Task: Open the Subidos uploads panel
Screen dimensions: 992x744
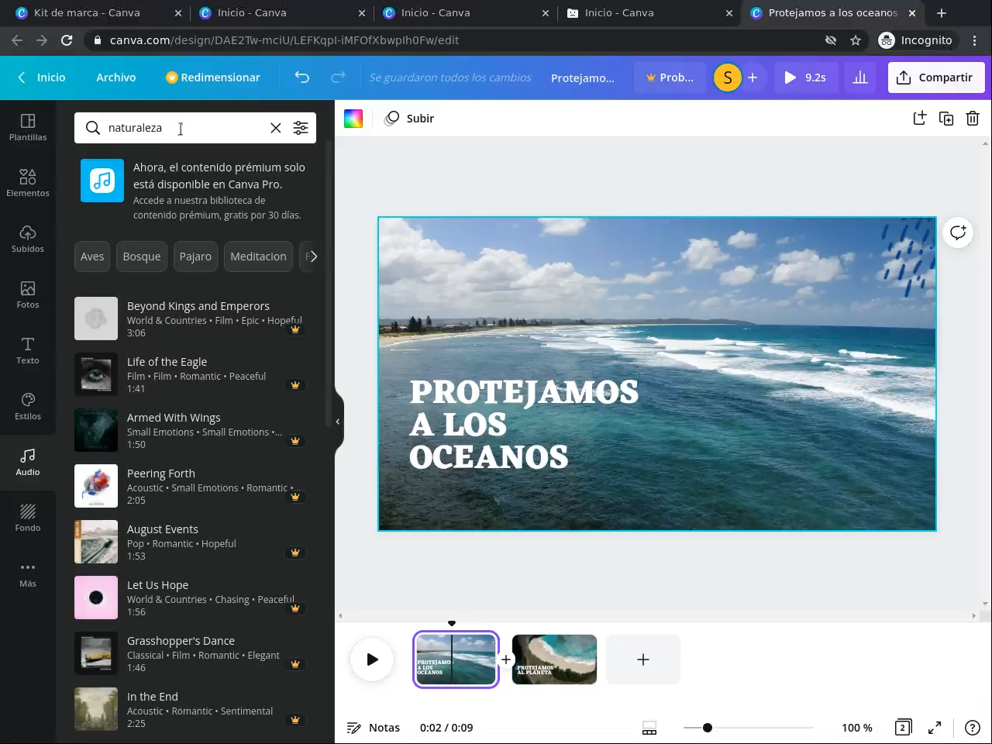Action: (28, 239)
